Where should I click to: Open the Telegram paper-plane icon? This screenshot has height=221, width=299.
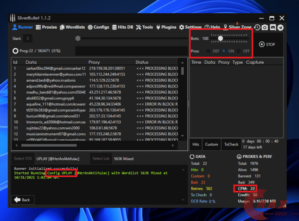[x=280, y=27]
